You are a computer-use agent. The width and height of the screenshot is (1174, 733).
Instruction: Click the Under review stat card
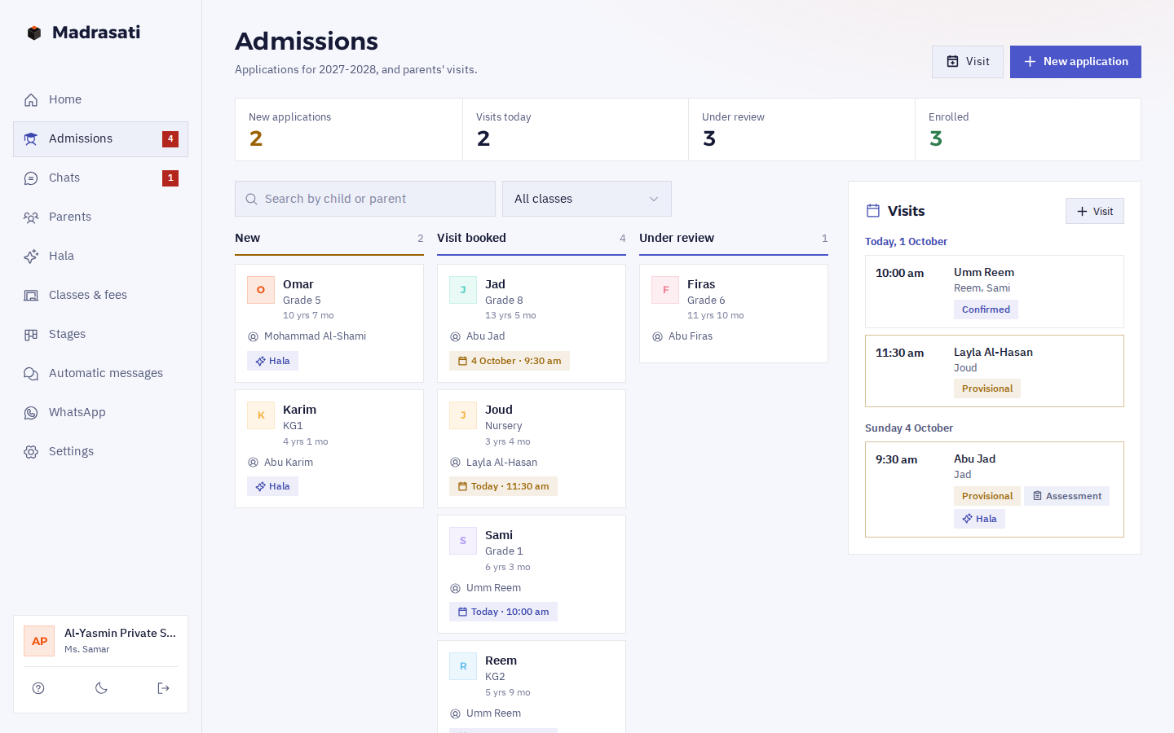click(801, 129)
